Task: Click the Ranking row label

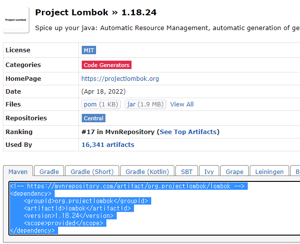Action: click(x=19, y=132)
